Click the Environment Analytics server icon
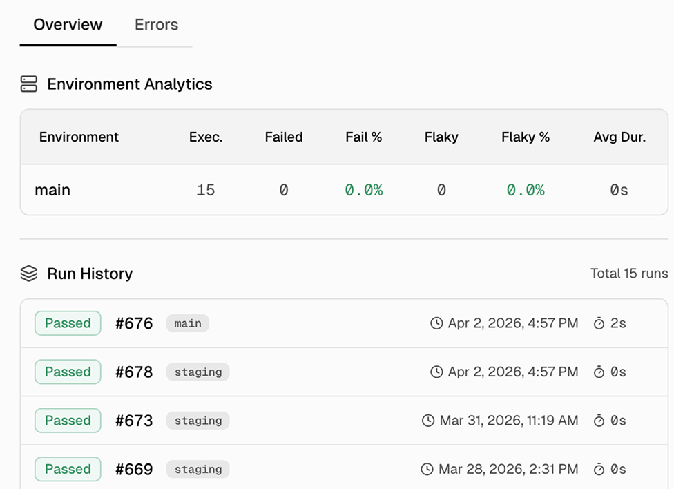Screen dimensions: 674x489 click(x=29, y=84)
